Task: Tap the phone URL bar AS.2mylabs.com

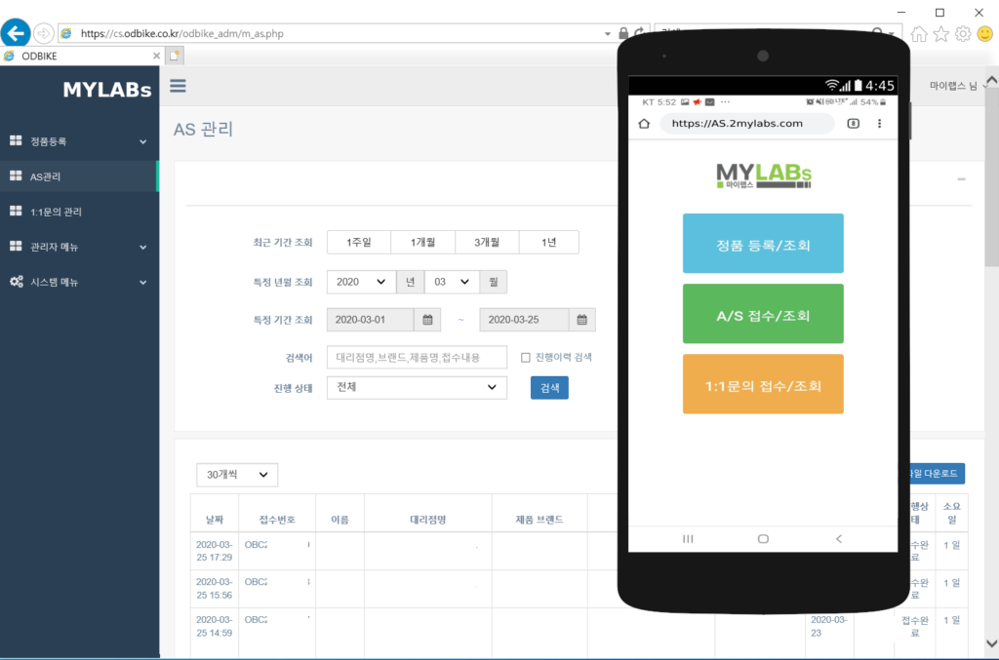Action: [x=746, y=124]
